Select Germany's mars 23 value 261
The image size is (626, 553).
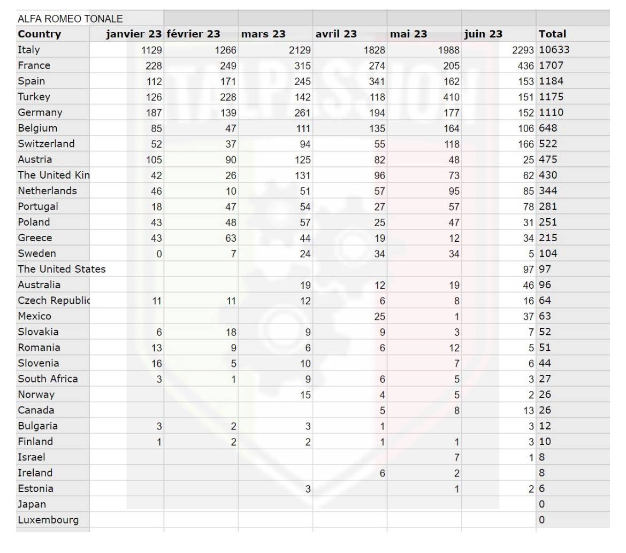pyautogui.click(x=276, y=112)
